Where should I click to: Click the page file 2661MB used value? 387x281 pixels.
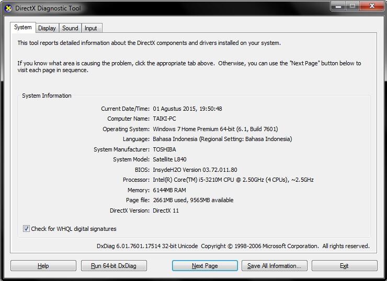click(x=193, y=200)
